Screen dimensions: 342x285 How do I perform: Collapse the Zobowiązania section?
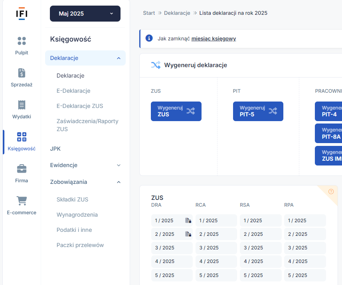(118, 182)
